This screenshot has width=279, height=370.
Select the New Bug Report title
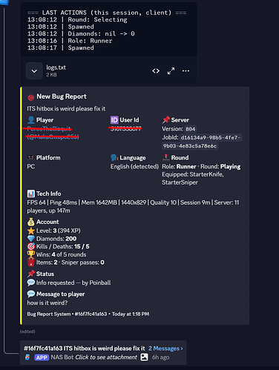[62, 96]
